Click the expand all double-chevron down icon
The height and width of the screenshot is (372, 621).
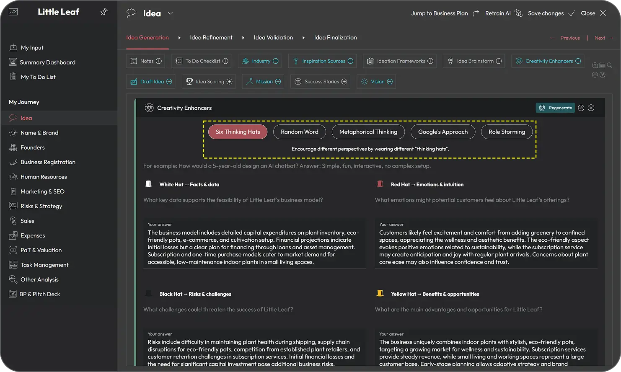[x=602, y=75]
